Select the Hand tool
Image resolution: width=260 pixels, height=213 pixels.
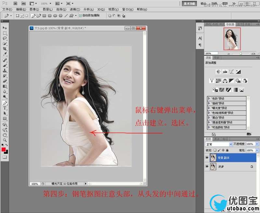pyautogui.click(x=5, y=135)
